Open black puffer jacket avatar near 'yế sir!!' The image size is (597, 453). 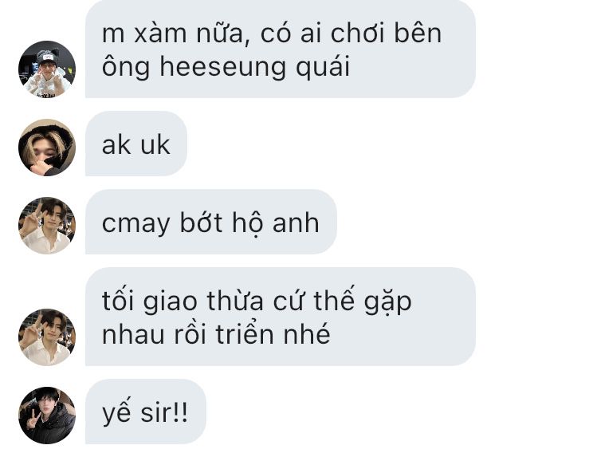tap(47, 415)
